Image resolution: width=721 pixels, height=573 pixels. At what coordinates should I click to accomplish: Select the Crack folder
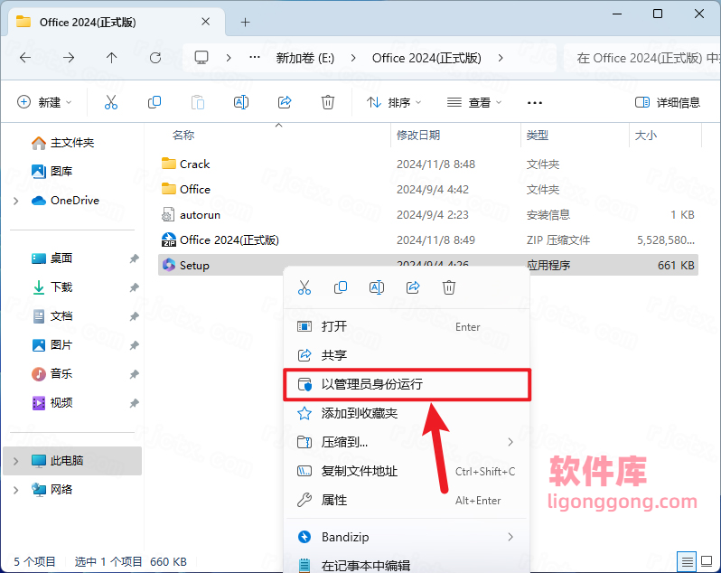point(427,164)
